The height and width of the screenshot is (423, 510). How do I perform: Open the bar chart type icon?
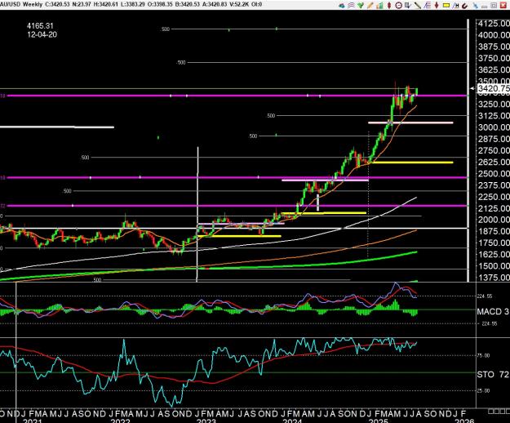(379, 5)
